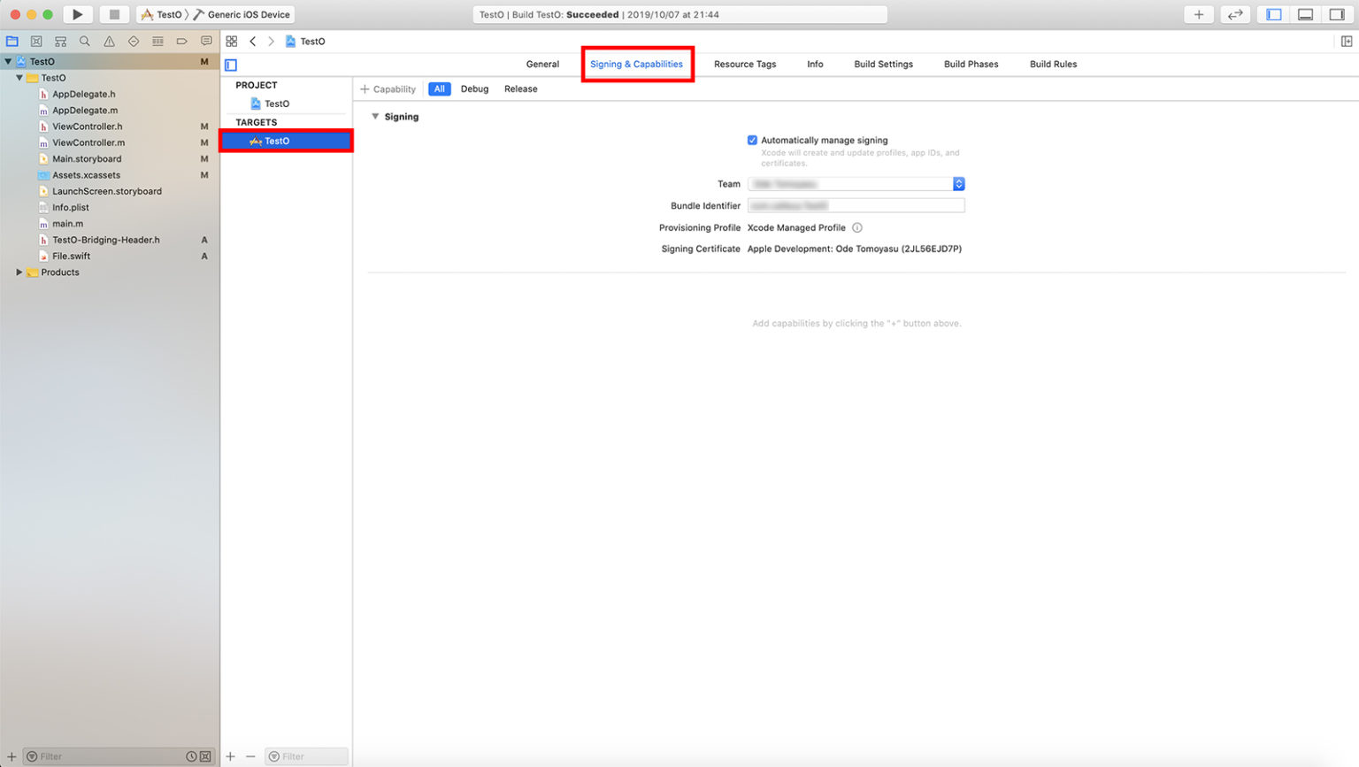Viewport: 1359px width, 767px height.
Task: Show the right inspector panel
Action: click(1338, 13)
